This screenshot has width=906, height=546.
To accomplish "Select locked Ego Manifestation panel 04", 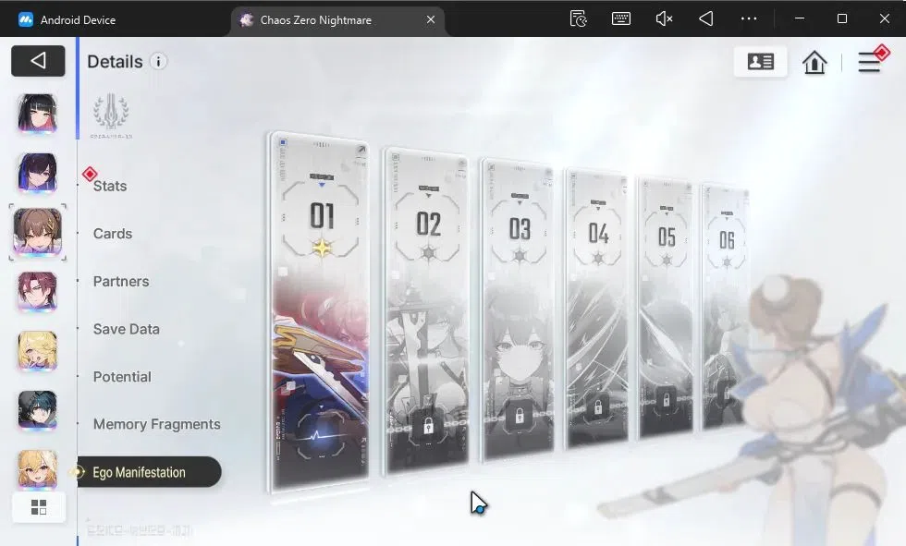I will point(597,308).
